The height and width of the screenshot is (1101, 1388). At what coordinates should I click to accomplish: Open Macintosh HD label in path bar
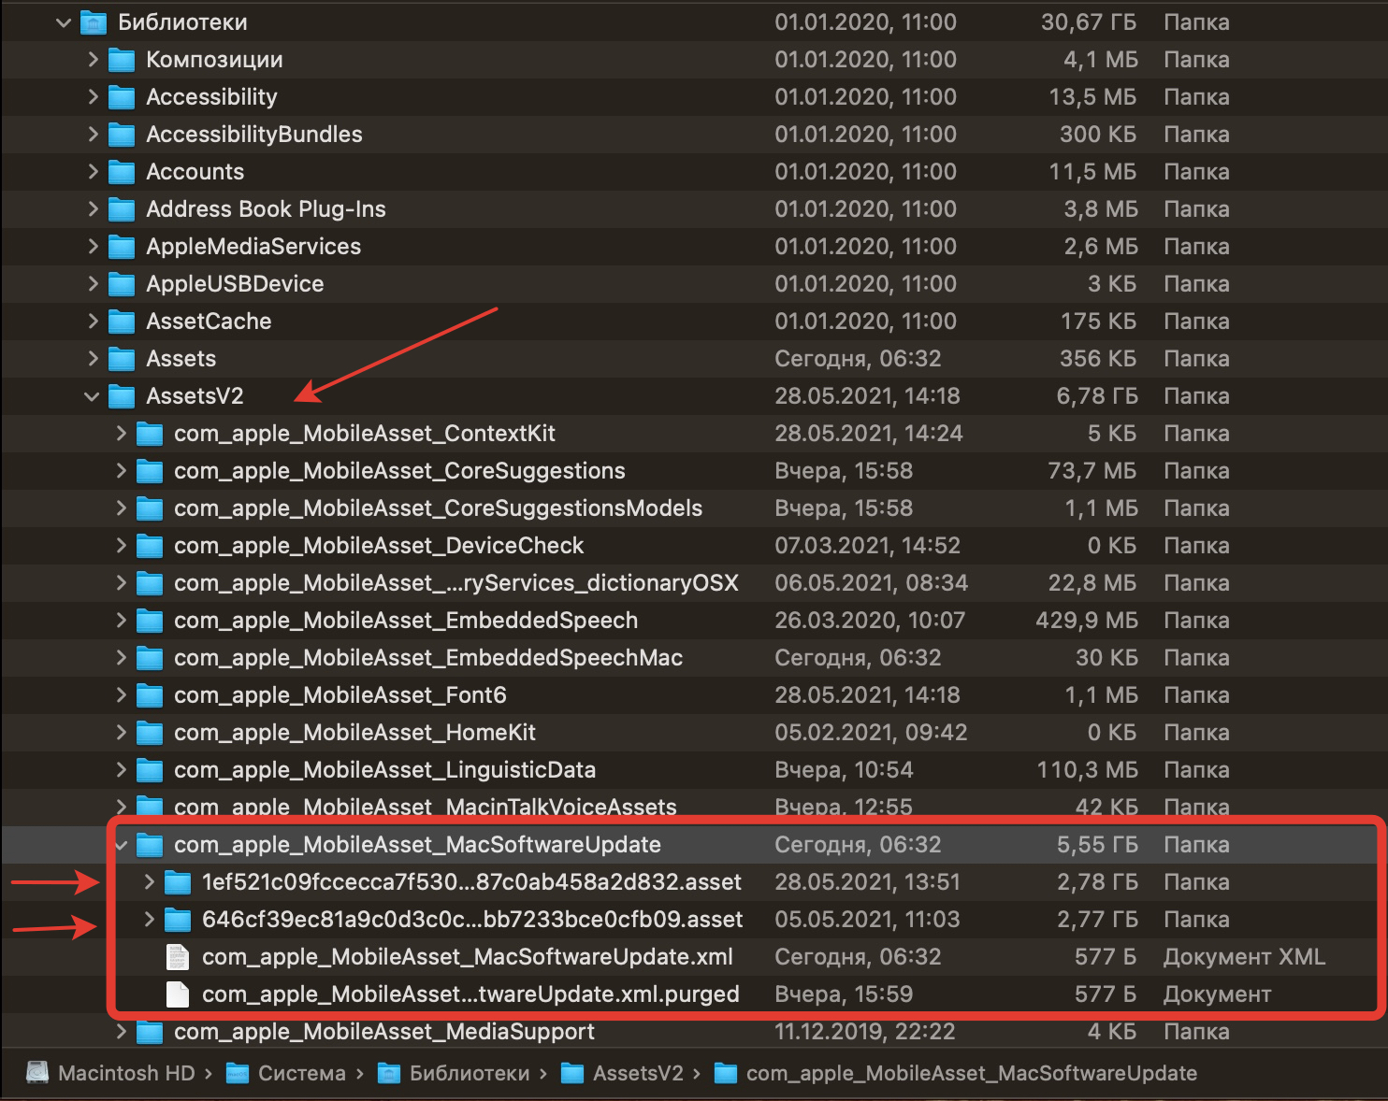(x=126, y=1073)
